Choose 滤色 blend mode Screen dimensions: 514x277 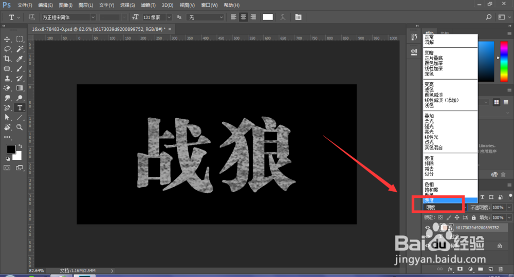[429, 89]
